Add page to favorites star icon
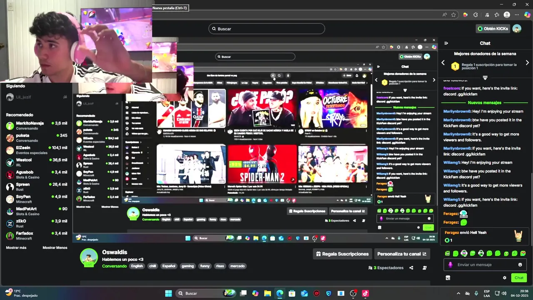The width and height of the screenshot is (533, 300). 453,15
